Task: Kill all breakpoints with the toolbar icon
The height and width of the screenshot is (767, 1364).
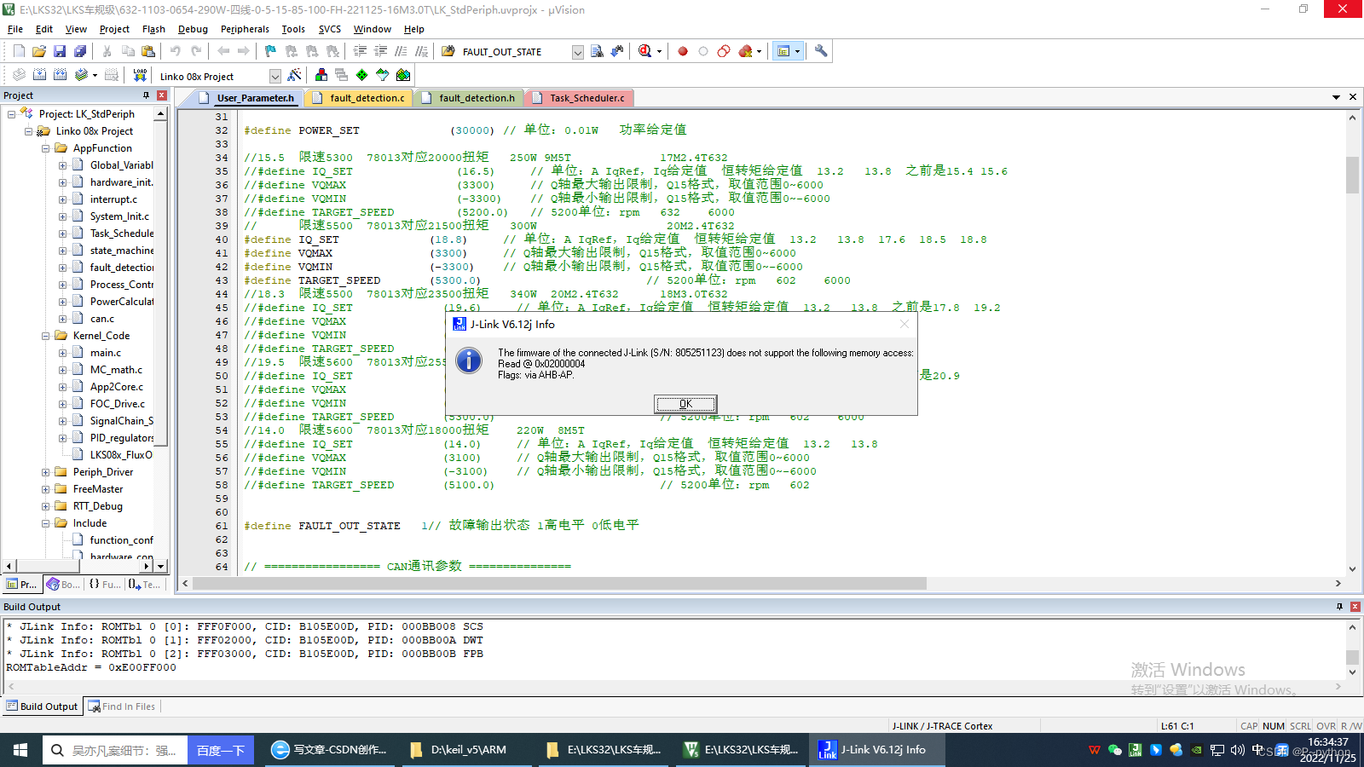Action: (745, 51)
